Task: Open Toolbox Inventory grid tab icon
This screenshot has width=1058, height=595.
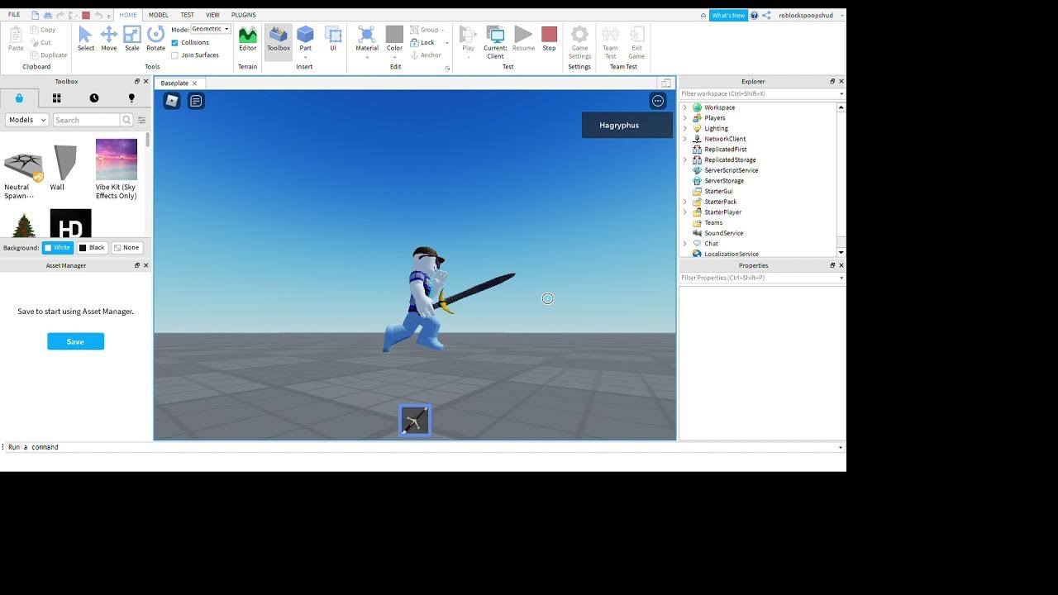Action: coord(56,98)
